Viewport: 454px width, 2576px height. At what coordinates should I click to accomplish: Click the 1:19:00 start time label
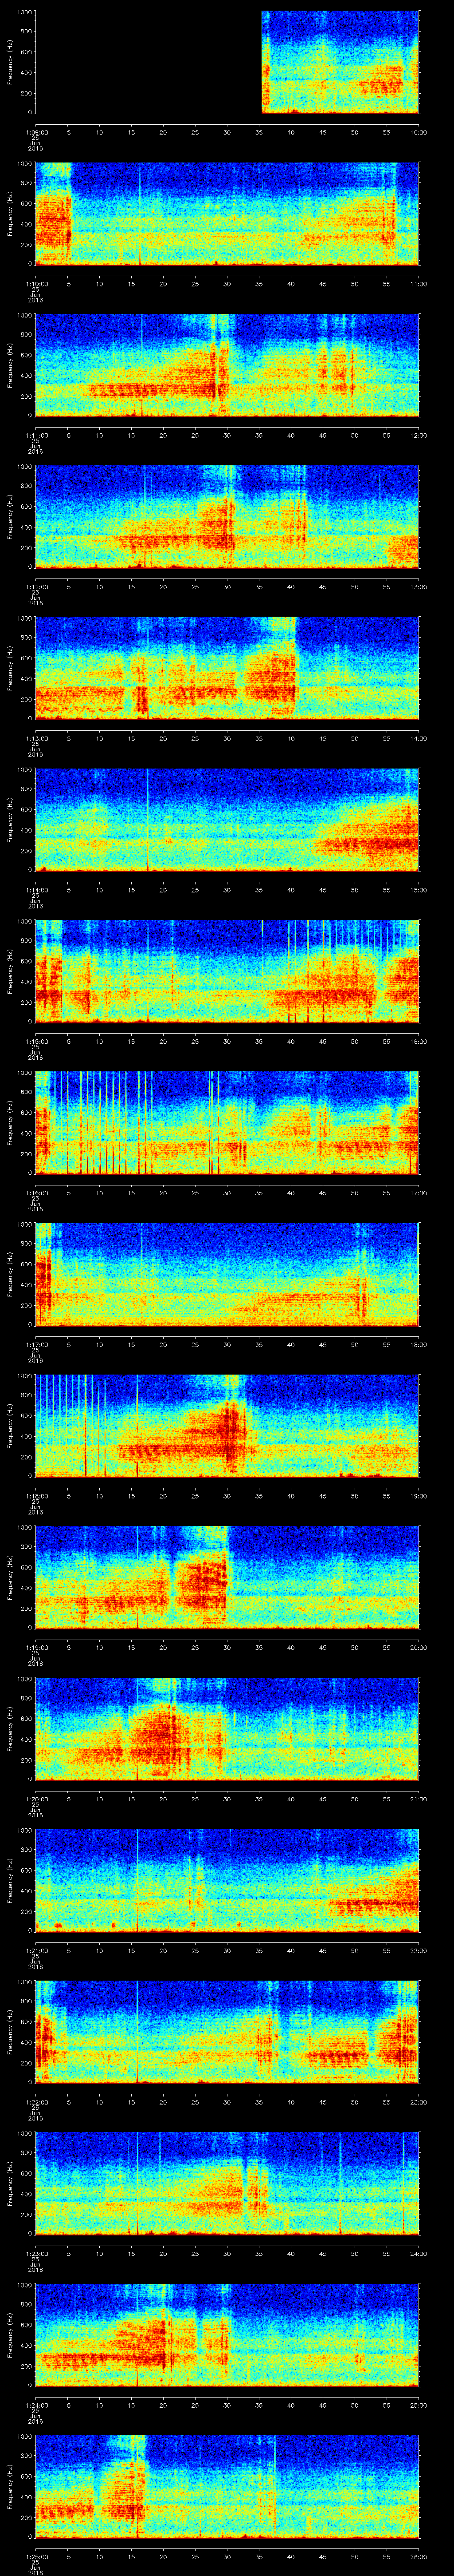point(36,1647)
